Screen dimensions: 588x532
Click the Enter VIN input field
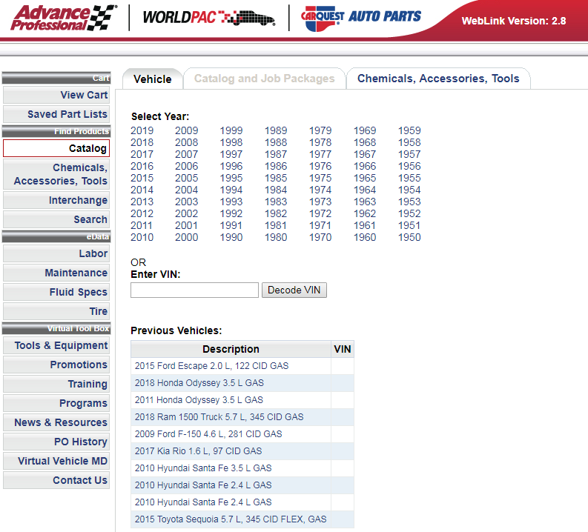click(x=194, y=290)
